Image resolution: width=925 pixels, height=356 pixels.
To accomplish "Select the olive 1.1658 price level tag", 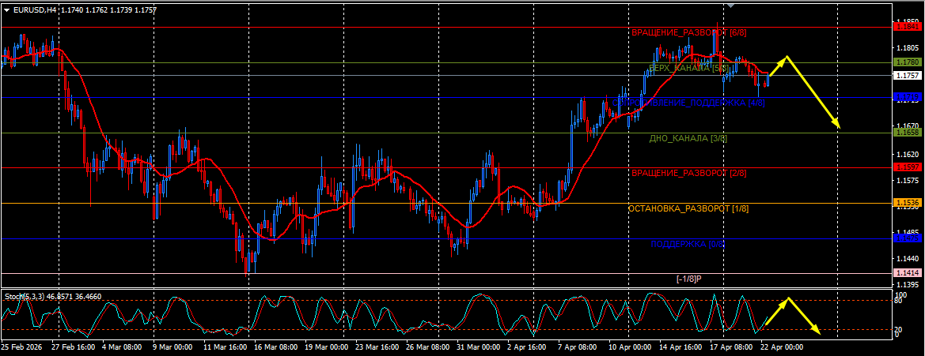I will [906, 133].
